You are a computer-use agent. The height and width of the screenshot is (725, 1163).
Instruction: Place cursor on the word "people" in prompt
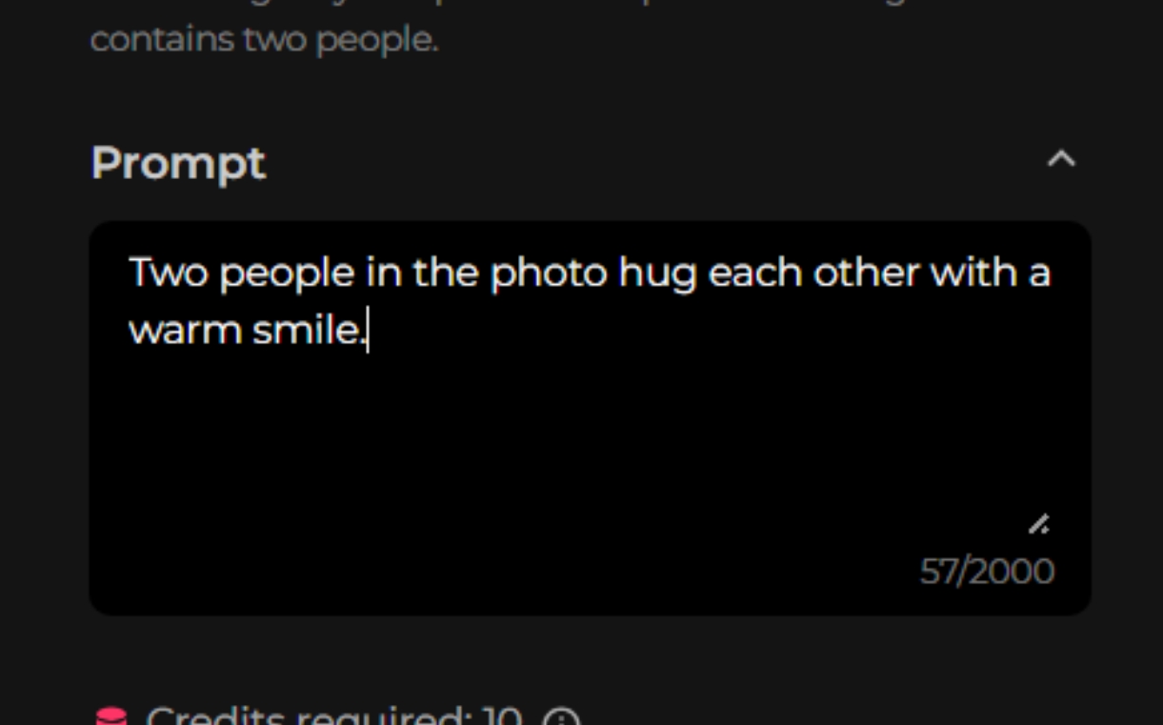pyautogui.click(x=287, y=274)
